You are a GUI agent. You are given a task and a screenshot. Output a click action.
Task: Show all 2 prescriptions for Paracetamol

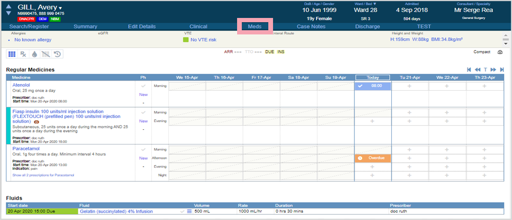(43, 175)
